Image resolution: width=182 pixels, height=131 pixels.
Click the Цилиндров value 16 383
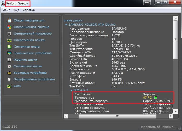(x=116, y=42)
